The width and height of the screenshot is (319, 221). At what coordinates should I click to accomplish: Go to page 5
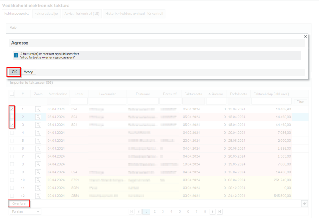point(180,212)
